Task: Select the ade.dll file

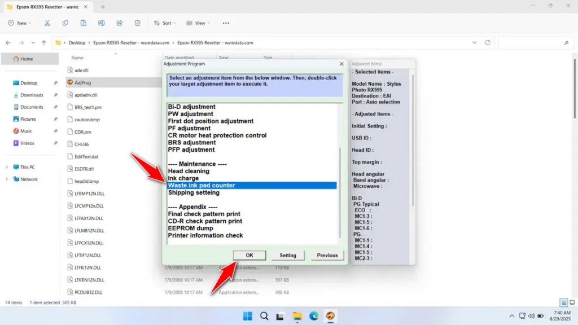Action: click(81, 71)
